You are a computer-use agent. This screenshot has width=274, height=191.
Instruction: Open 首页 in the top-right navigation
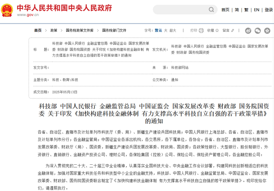tap(225, 10)
